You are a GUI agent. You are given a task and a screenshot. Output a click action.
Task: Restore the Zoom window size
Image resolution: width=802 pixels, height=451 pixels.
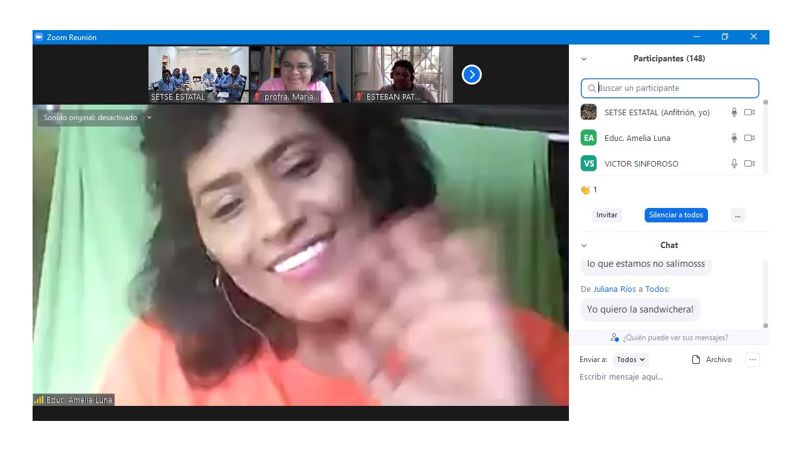[724, 37]
